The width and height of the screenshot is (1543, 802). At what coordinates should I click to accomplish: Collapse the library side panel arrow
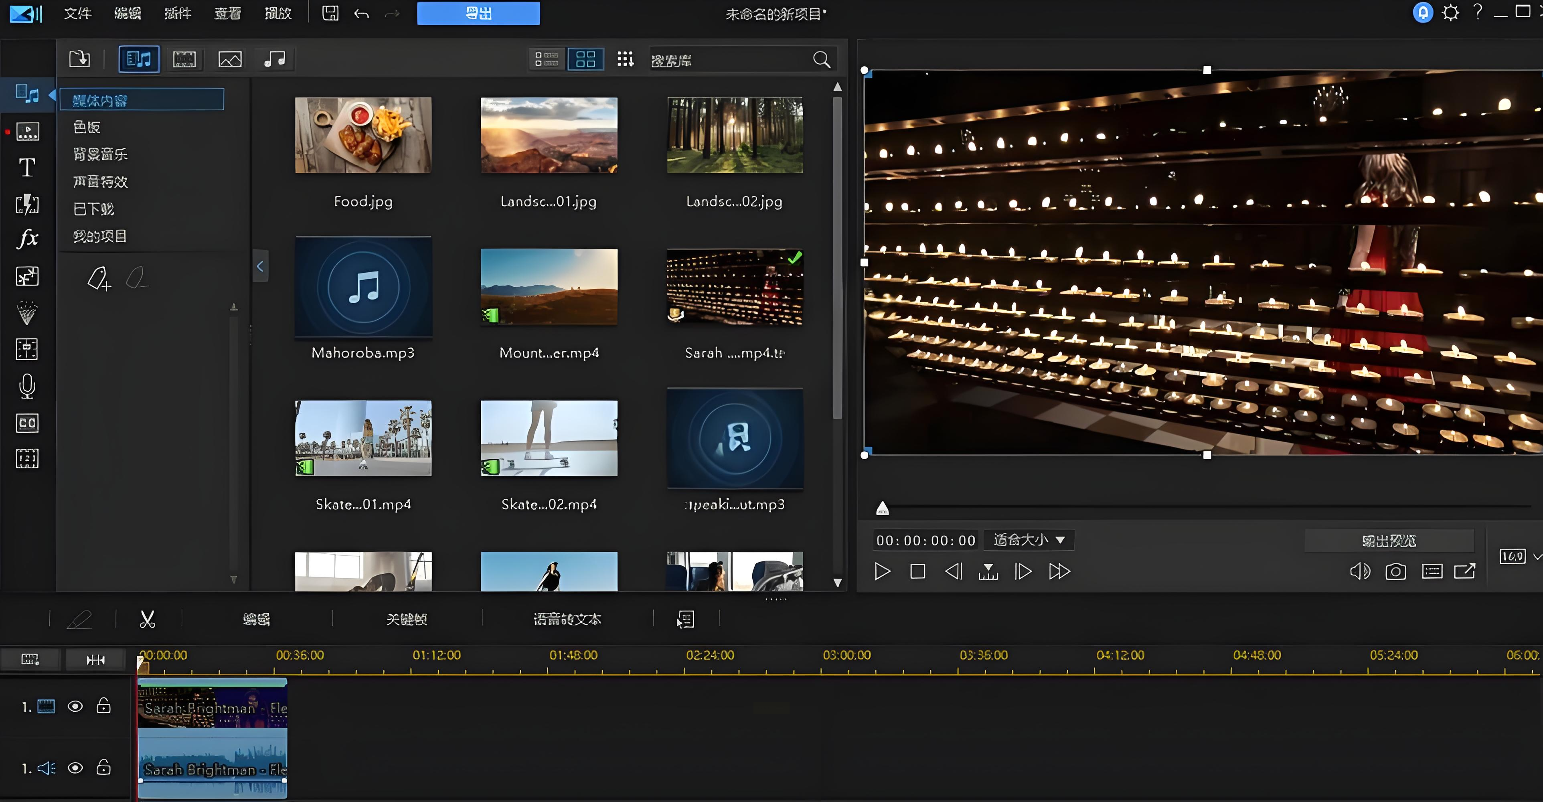(x=260, y=267)
